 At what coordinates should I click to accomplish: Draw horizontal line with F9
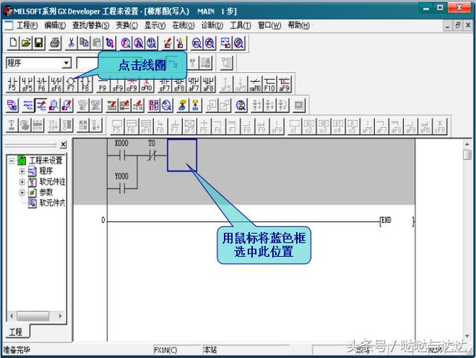[103, 84]
